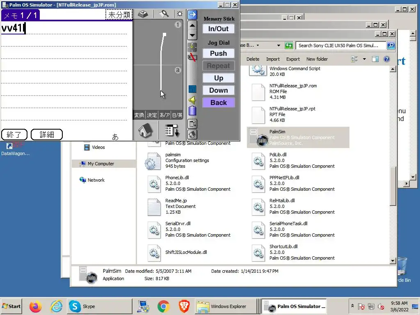Open the address bar history dropdown arrow

point(278,46)
